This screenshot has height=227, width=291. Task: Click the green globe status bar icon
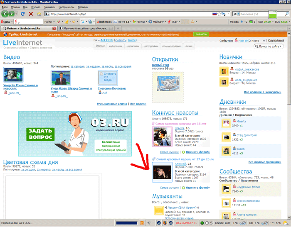pos(202,223)
